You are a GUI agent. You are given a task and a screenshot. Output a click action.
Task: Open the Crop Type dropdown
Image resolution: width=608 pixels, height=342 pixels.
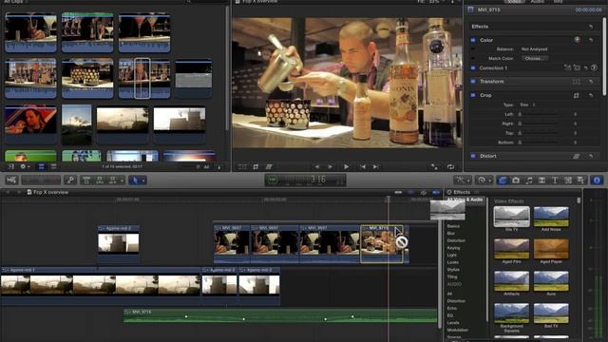coord(527,104)
